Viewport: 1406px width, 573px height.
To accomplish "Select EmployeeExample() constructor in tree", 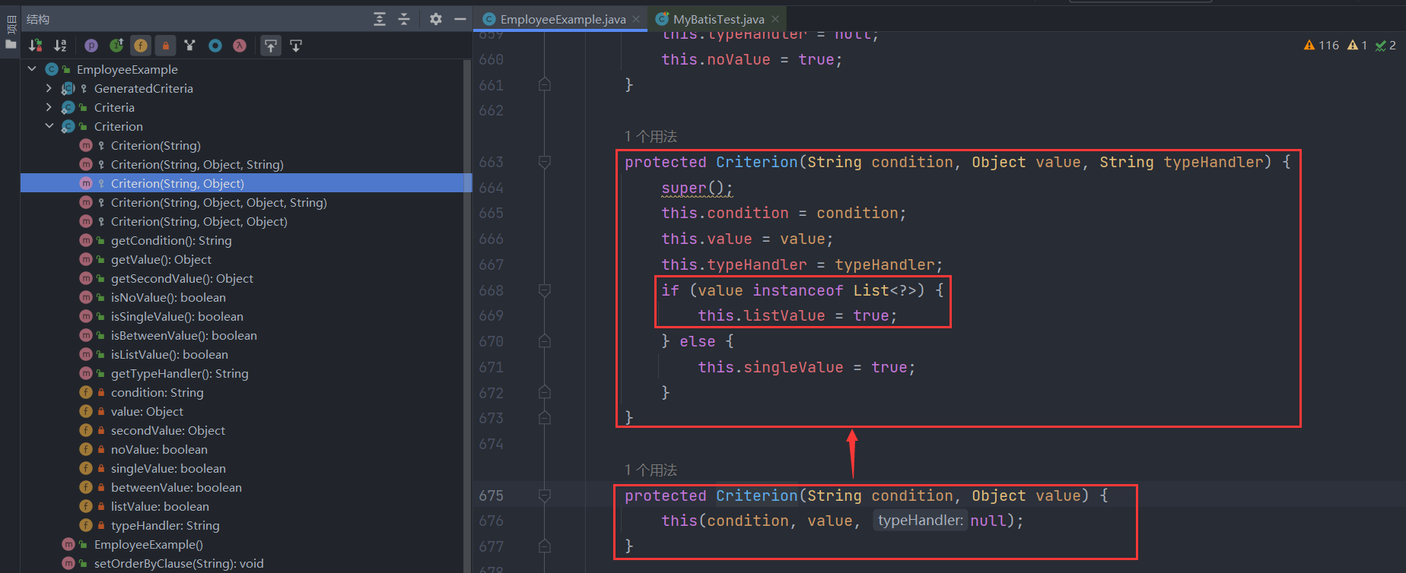I will point(148,544).
